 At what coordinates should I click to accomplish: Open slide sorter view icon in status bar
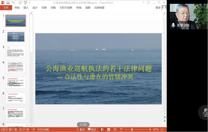coord(109,129)
